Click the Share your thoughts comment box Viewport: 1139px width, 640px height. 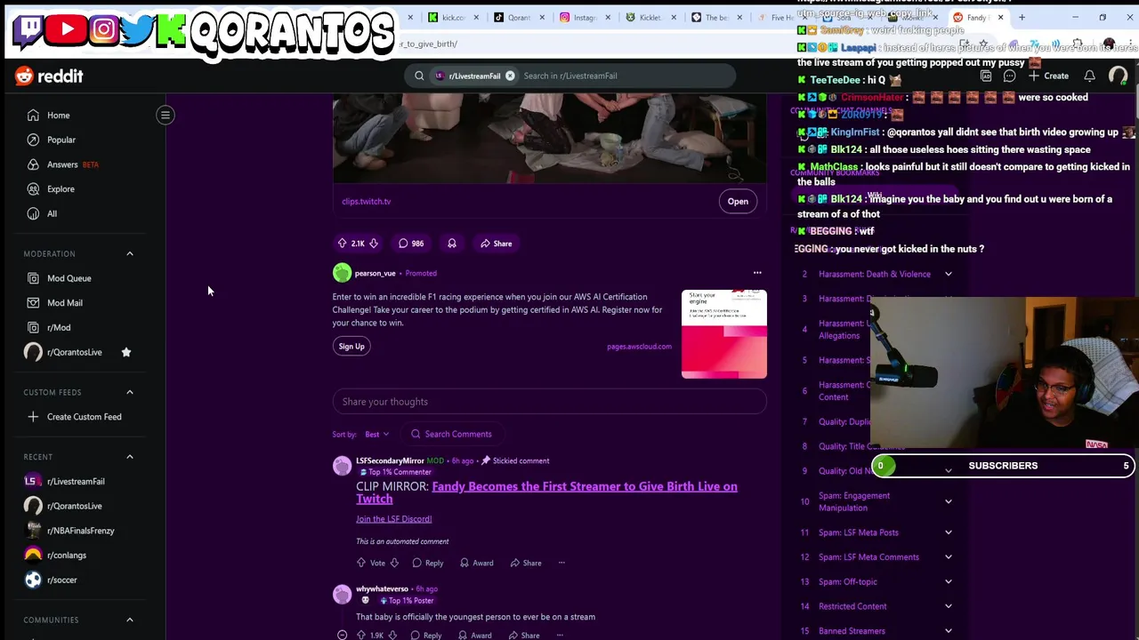pos(549,402)
